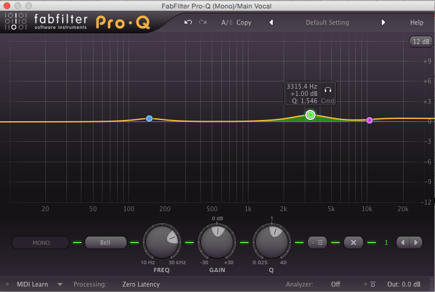Screen dimensions: 435x292
Task: Click the green band number 1
Action: coord(386,243)
